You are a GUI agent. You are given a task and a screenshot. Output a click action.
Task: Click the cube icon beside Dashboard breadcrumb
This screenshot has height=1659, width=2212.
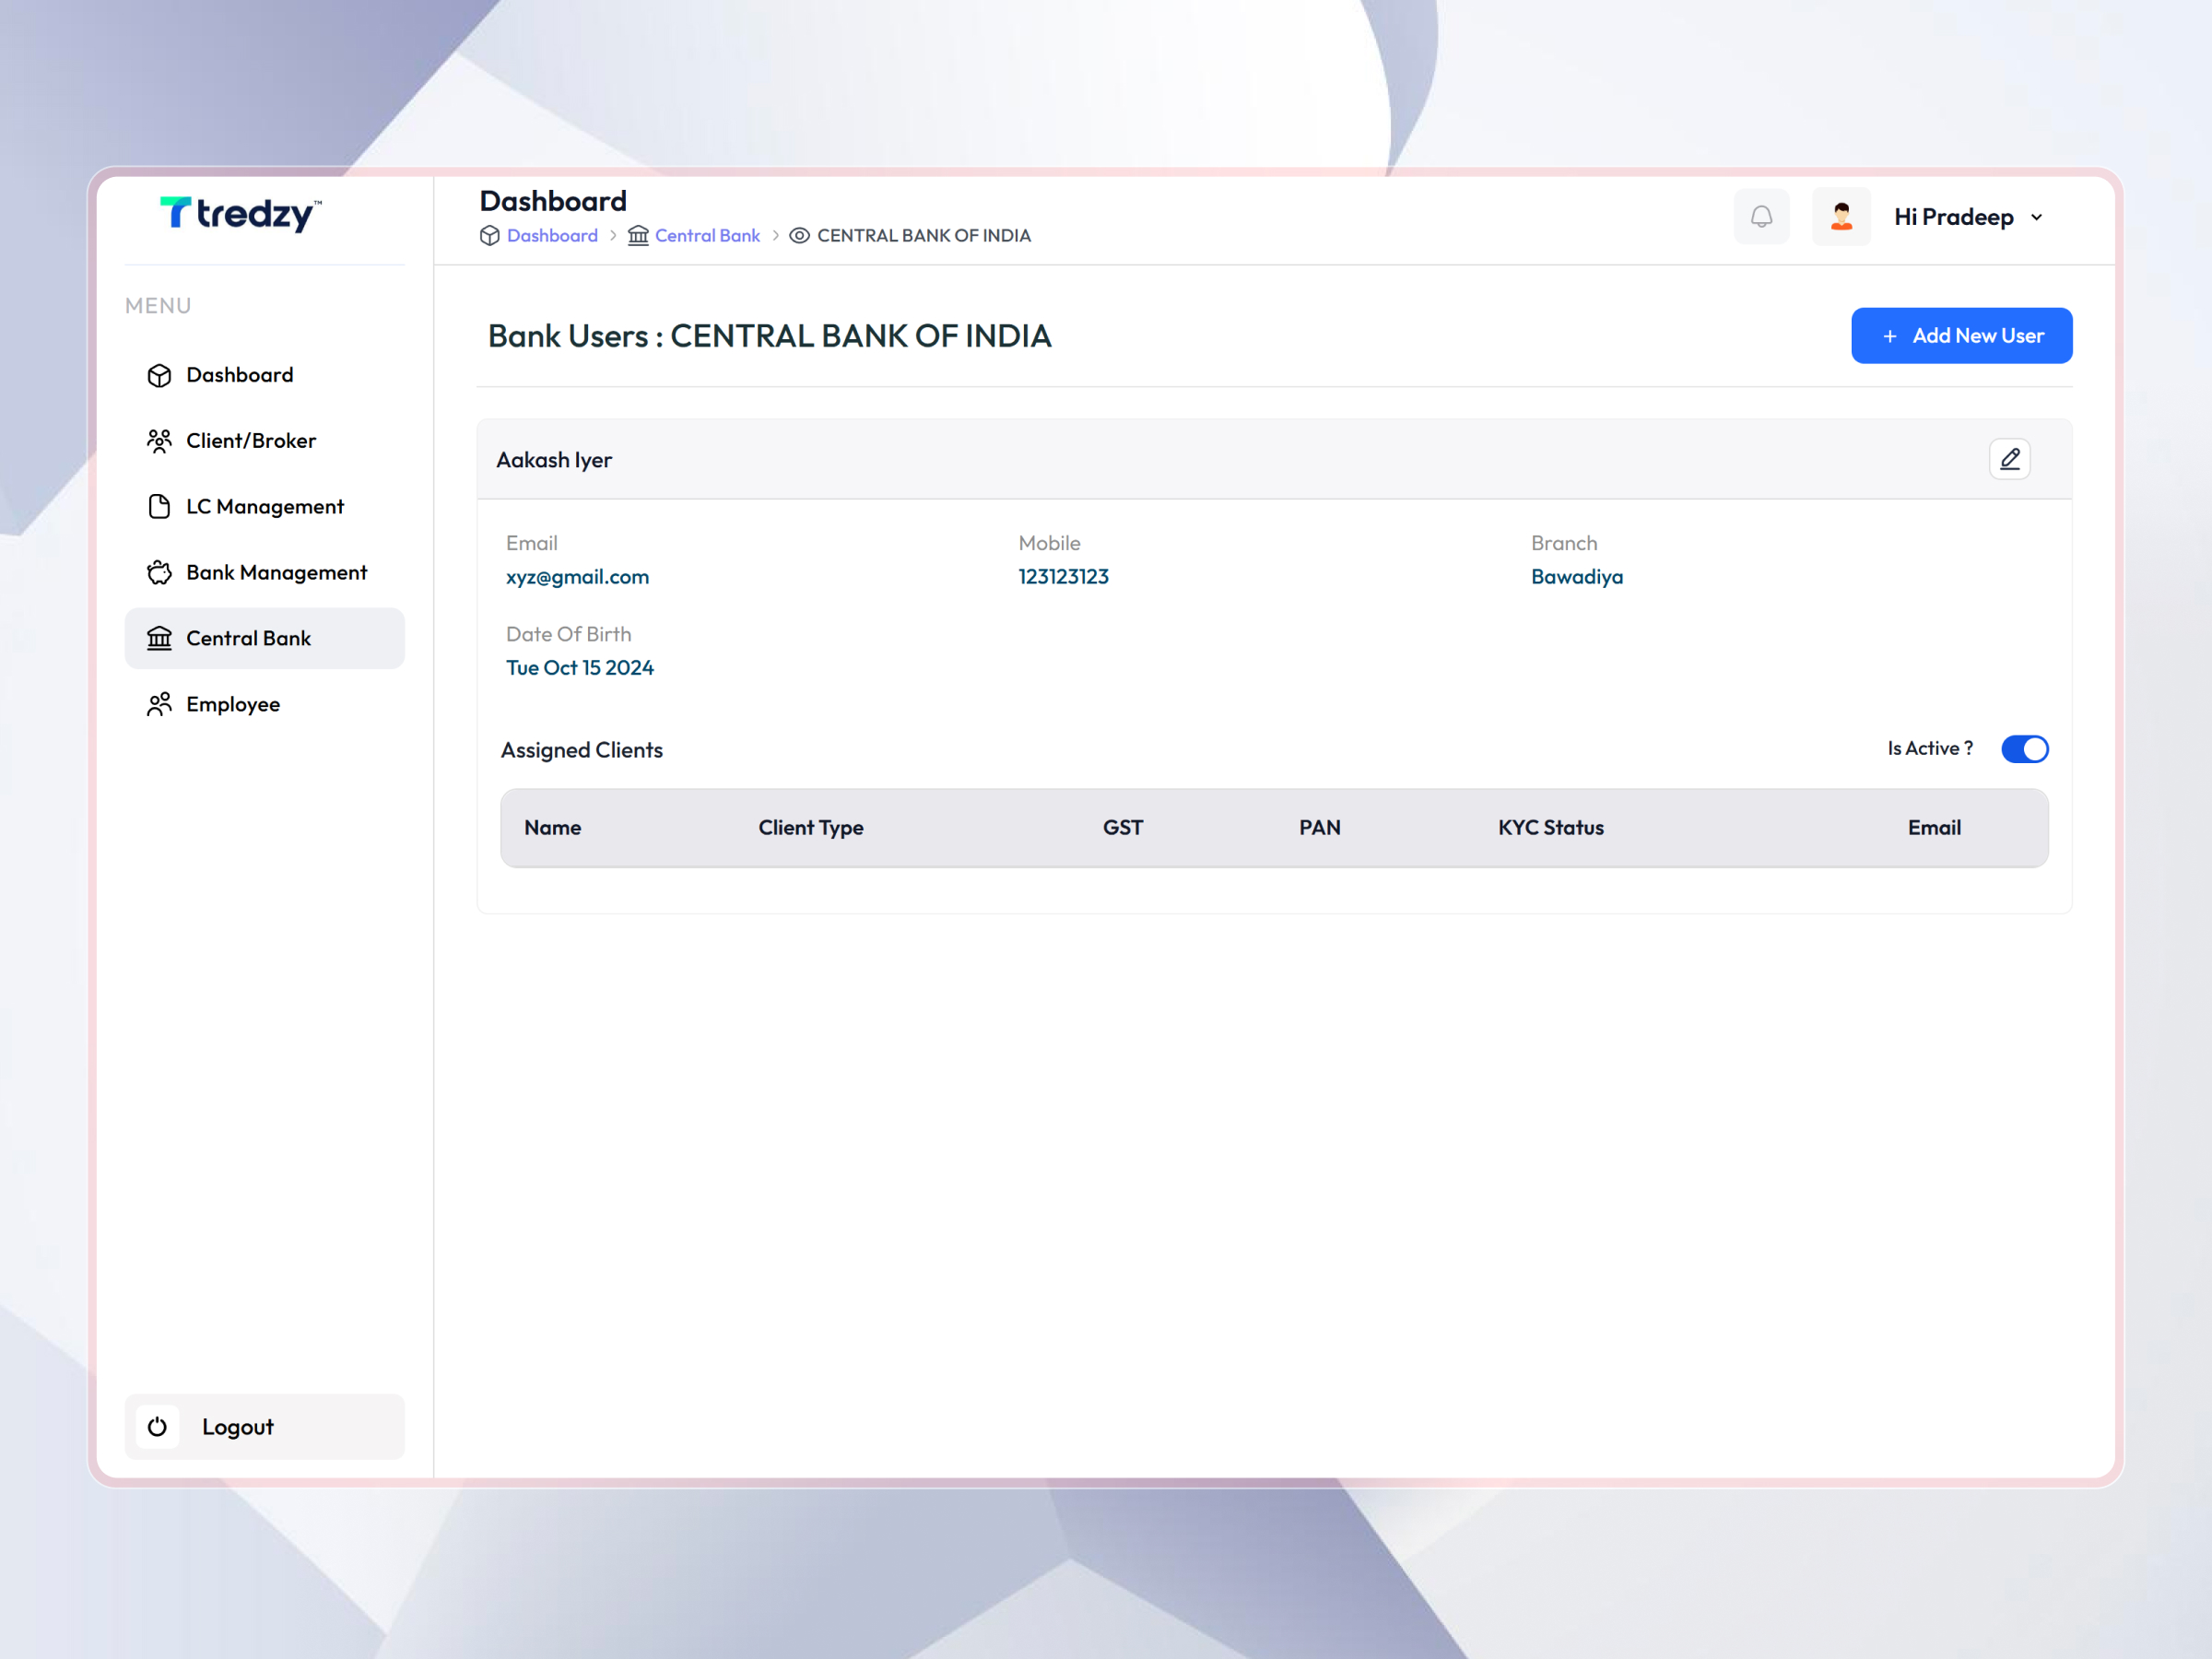[x=489, y=235]
